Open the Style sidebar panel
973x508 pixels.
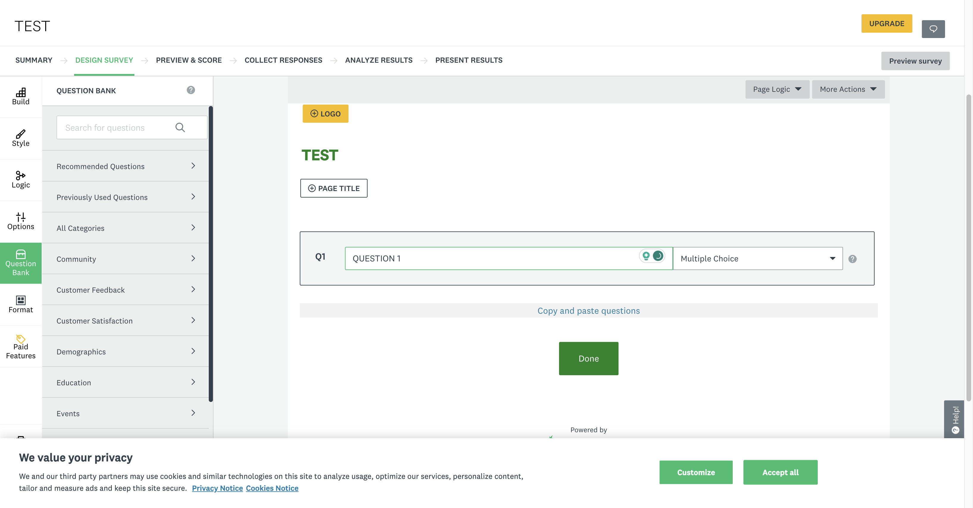pyautogui.click(x=21, y=138)
